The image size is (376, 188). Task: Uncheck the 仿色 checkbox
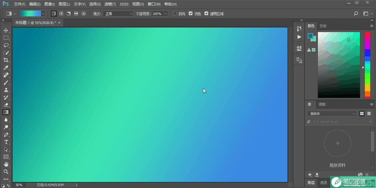pyautogui.click(x=191, y=13)
